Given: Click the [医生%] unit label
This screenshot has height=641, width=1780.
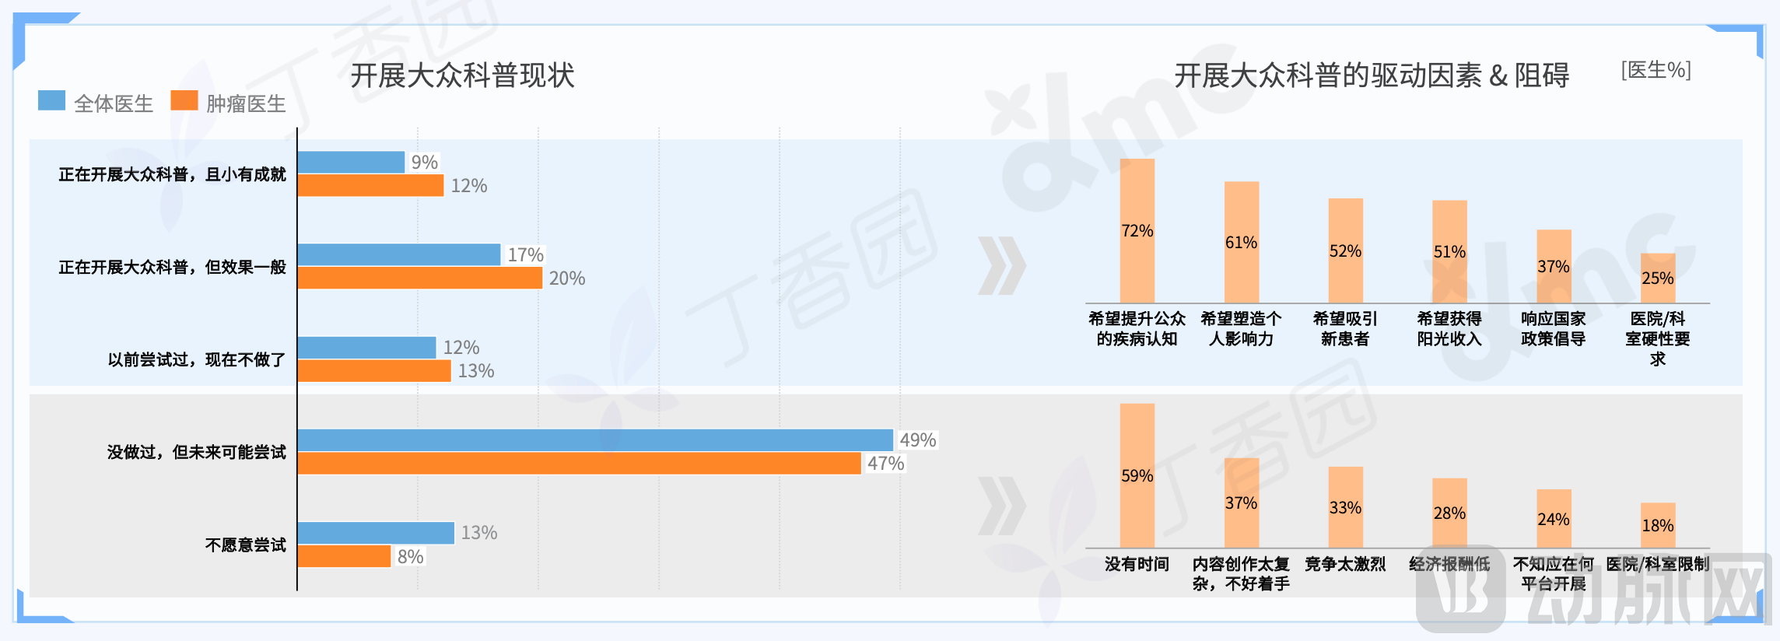Looking at the screenshot, I should click(x=1656, y=70).
